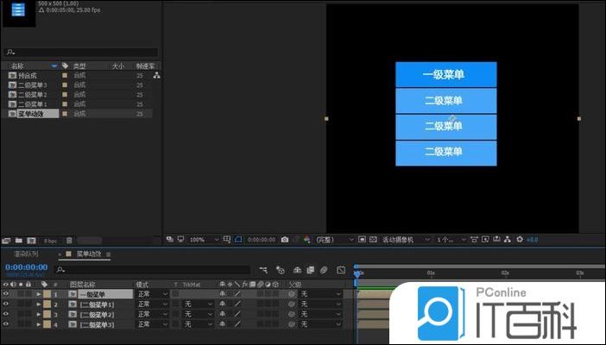Toggle quality switch for layer 3
The image size is (606, 345).
(237, 314)
